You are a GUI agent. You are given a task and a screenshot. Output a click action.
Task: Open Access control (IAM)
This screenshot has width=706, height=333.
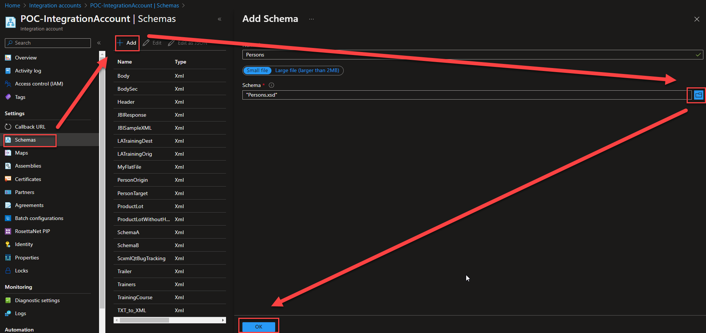pyautogui.click(x=39, y=84)
